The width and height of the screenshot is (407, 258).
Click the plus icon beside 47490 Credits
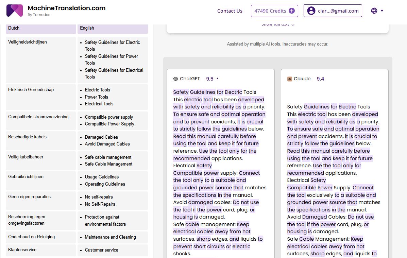pyautogui.click(x=291, y=11)
